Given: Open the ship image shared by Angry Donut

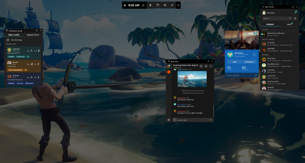Looking at the screenshot, I should click(192, 79).
